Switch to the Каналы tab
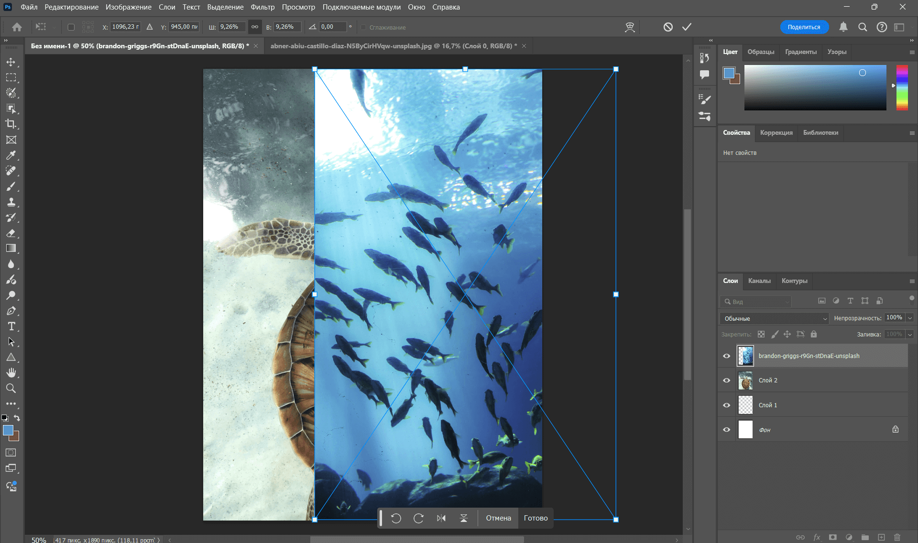The height and width of the screenshot is (543, 918). (x=759, y=281)
